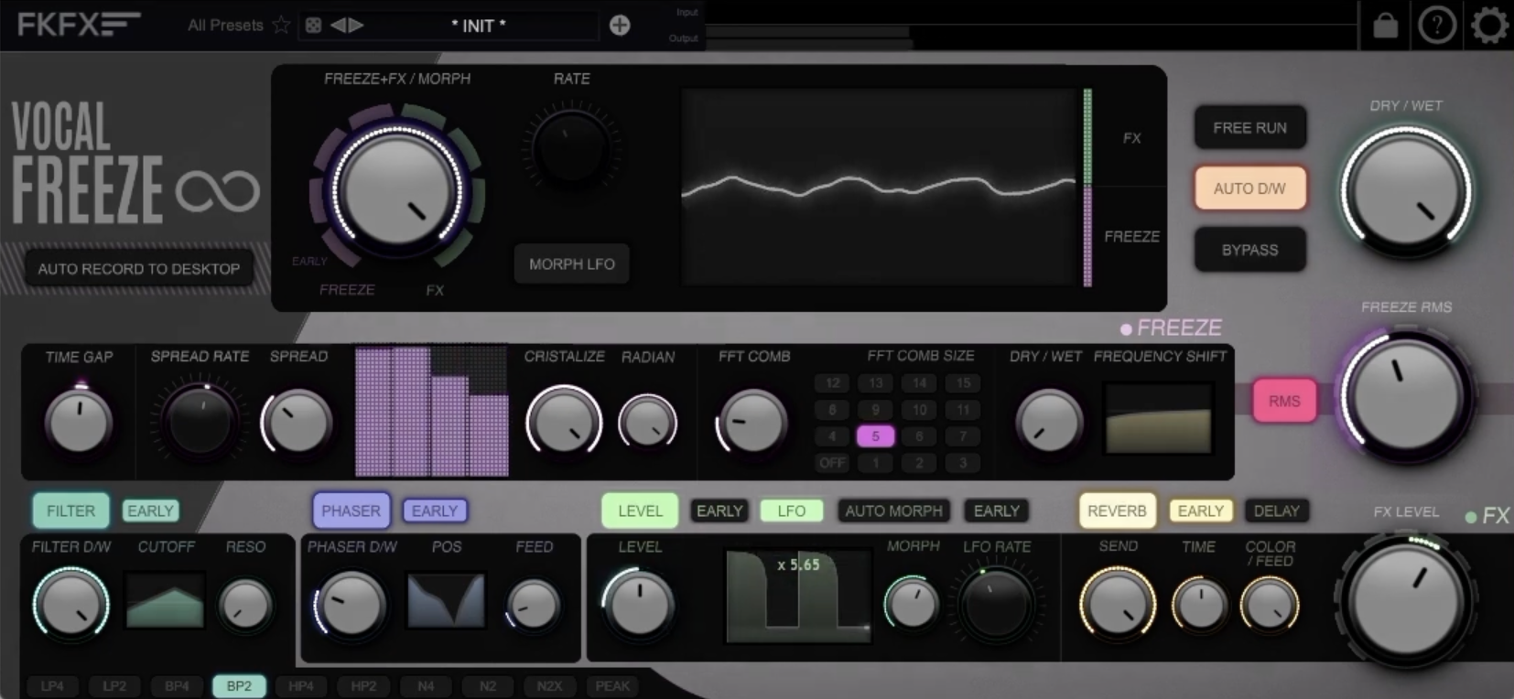Switch to the PHASER tab
The width and height of the screenshot is (1514, 699).
coord(351,511)
